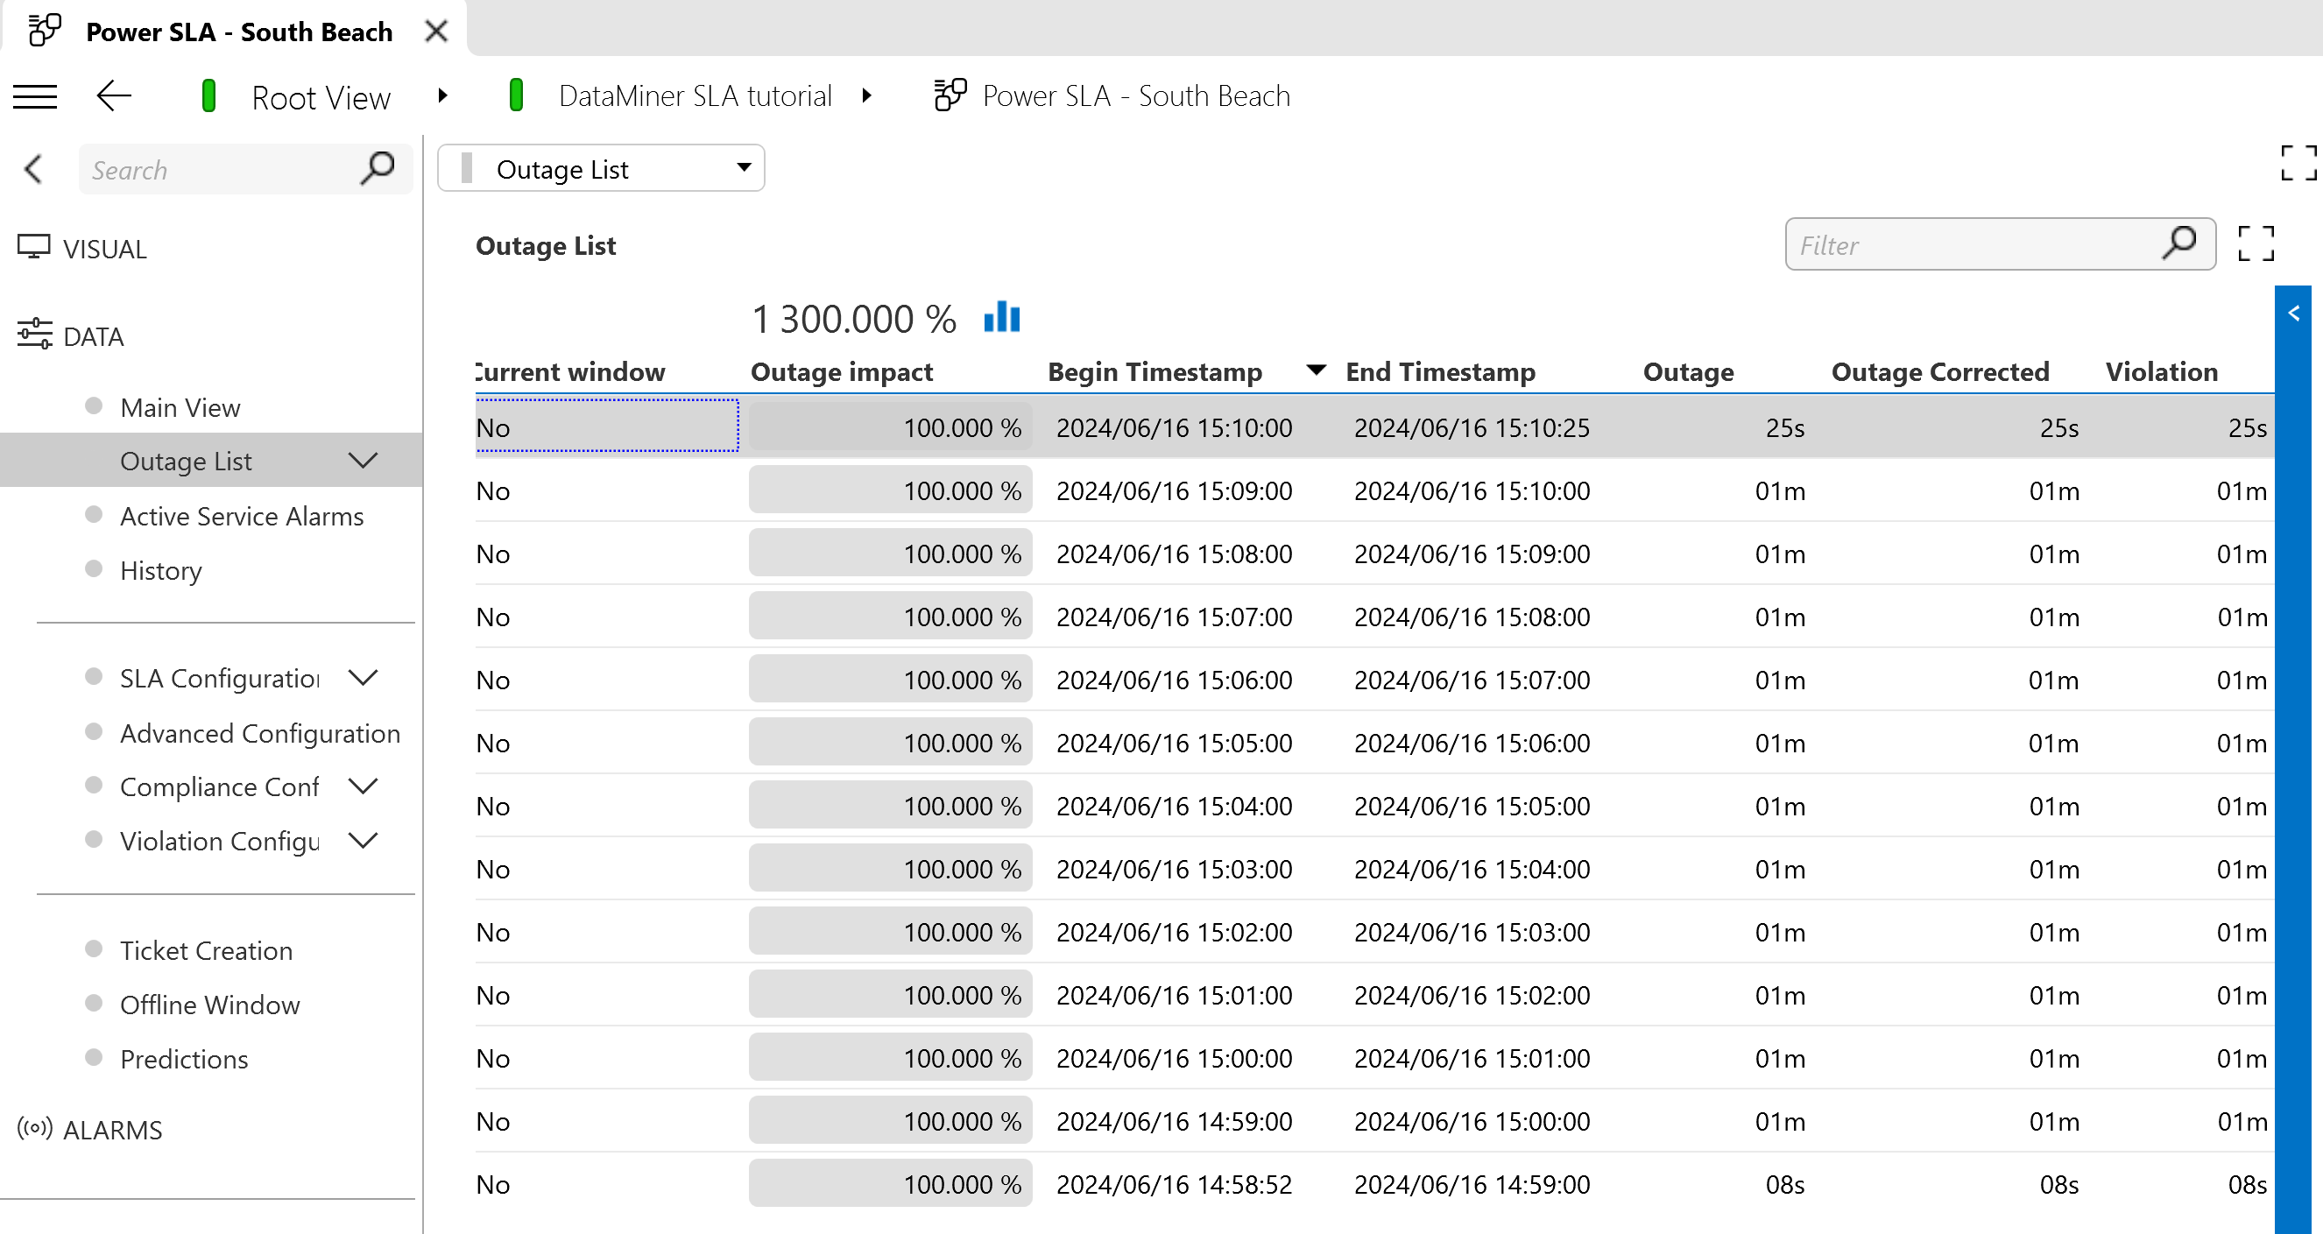Close the Power SLA - South Beach tab
2323x1234 pixels.
point(436,32)
